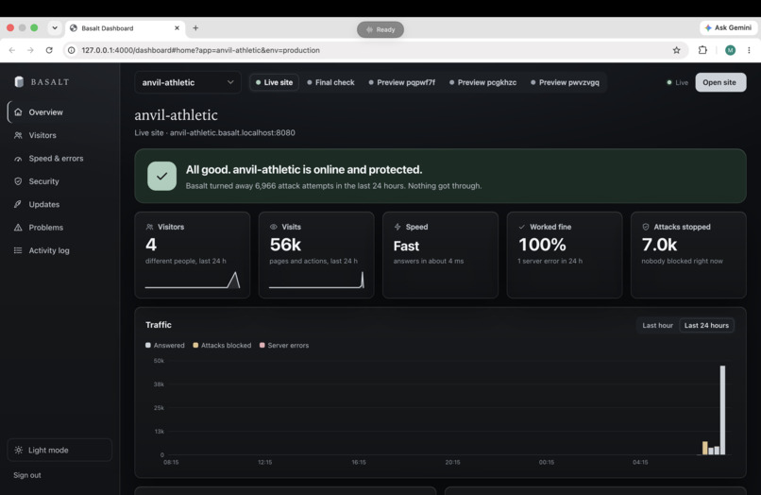Click the anvil-athletic.basalt.localhost:8080 subtitle
The image size is (761, 495).
tap(232, 132)
